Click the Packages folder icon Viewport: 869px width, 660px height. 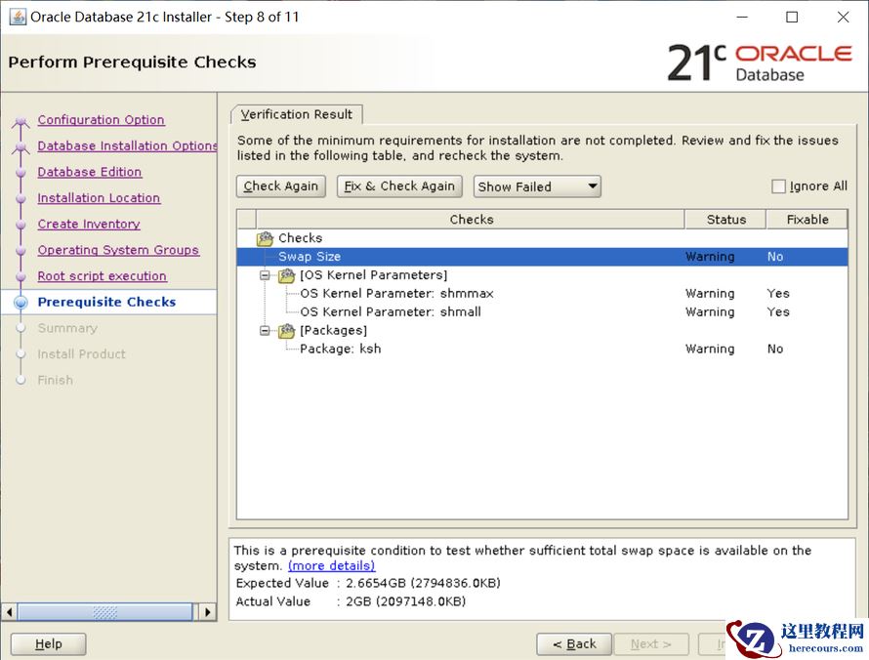point(286,331)
